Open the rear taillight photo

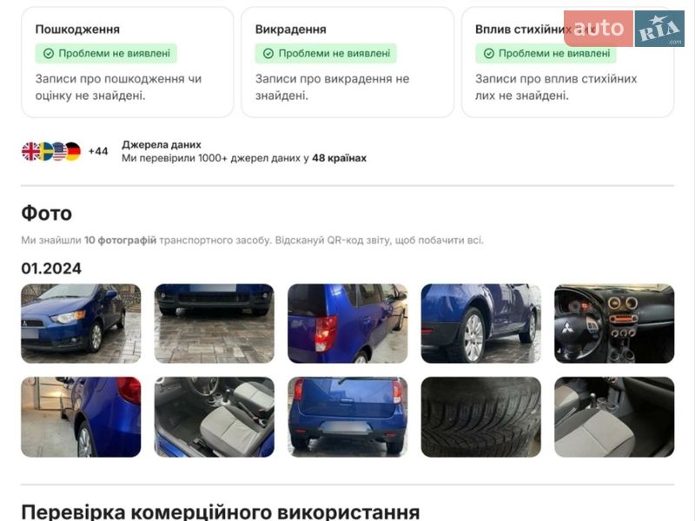(x=347, y=323)
